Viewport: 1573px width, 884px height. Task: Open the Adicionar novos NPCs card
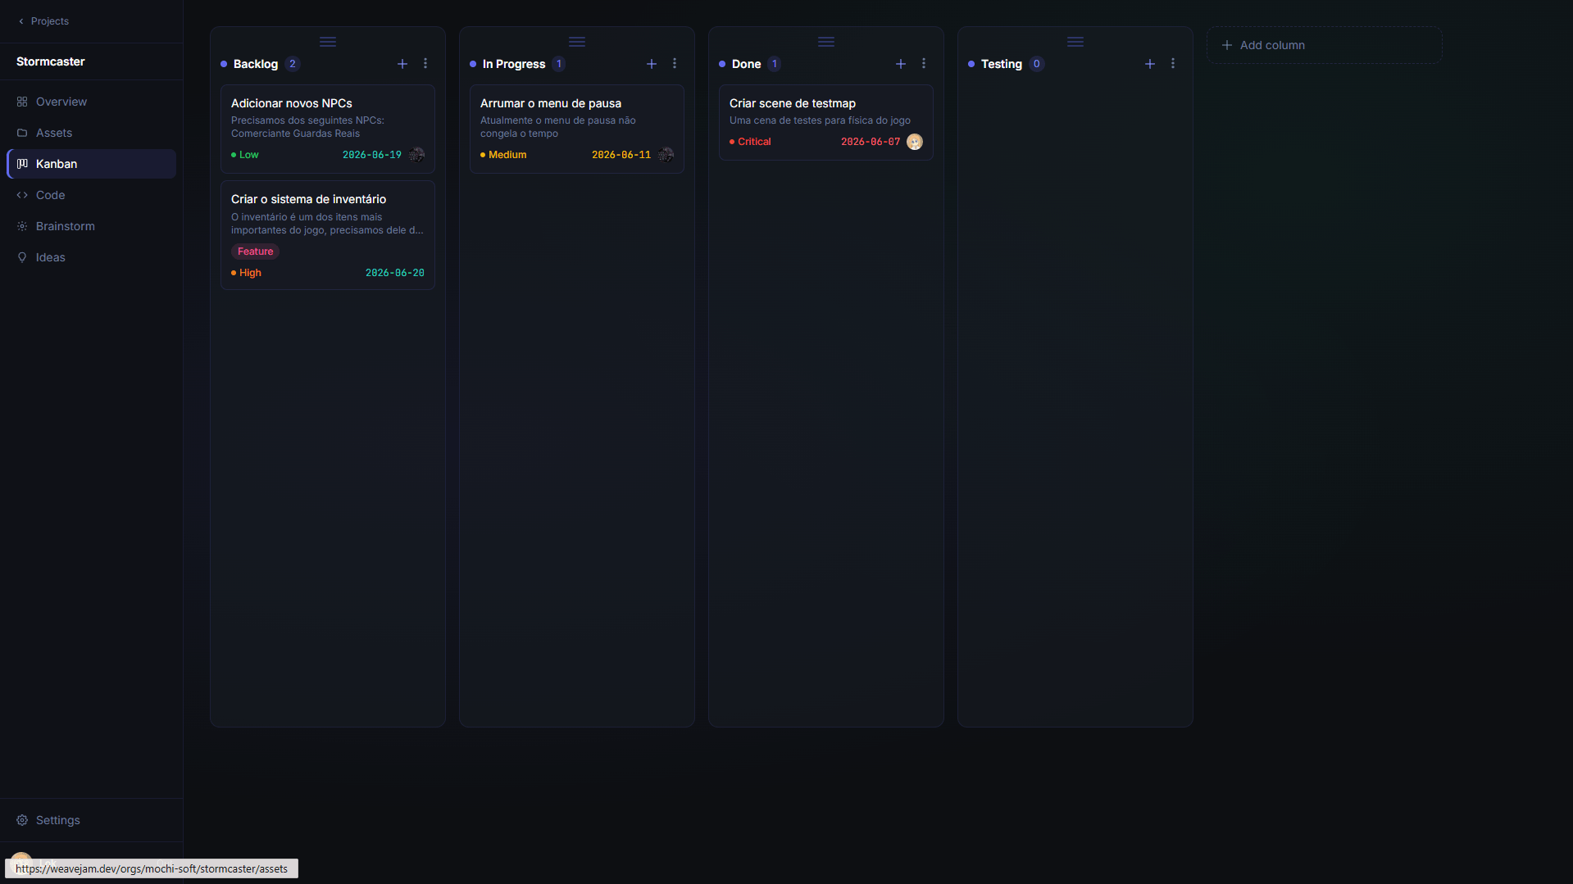(x=328, y=129)
